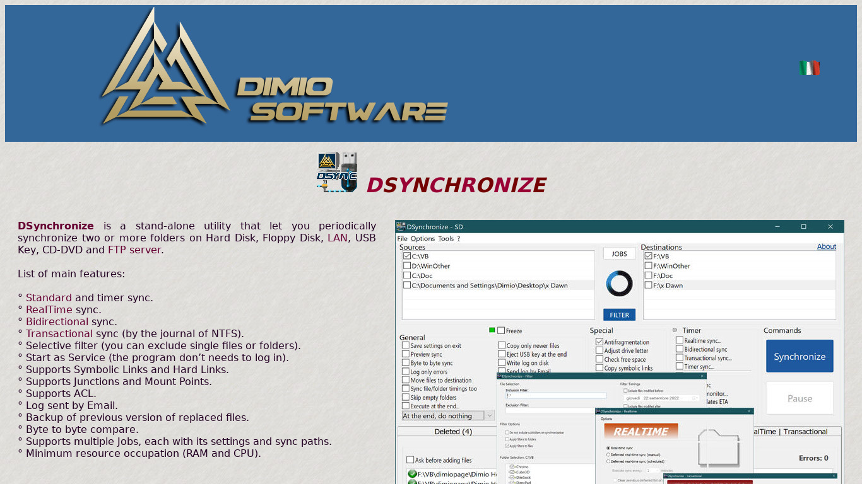This screenshot has height=484, width=862.
Task: Click into the Inclusion Filter field
Action: coord(556,396)
